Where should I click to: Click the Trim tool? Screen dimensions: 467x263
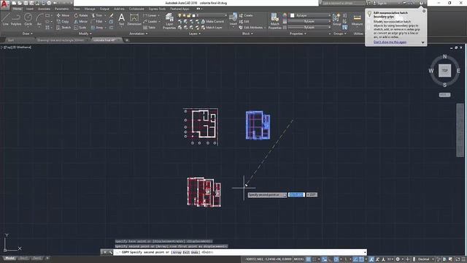pyautogui.click(x=97, y=15)
